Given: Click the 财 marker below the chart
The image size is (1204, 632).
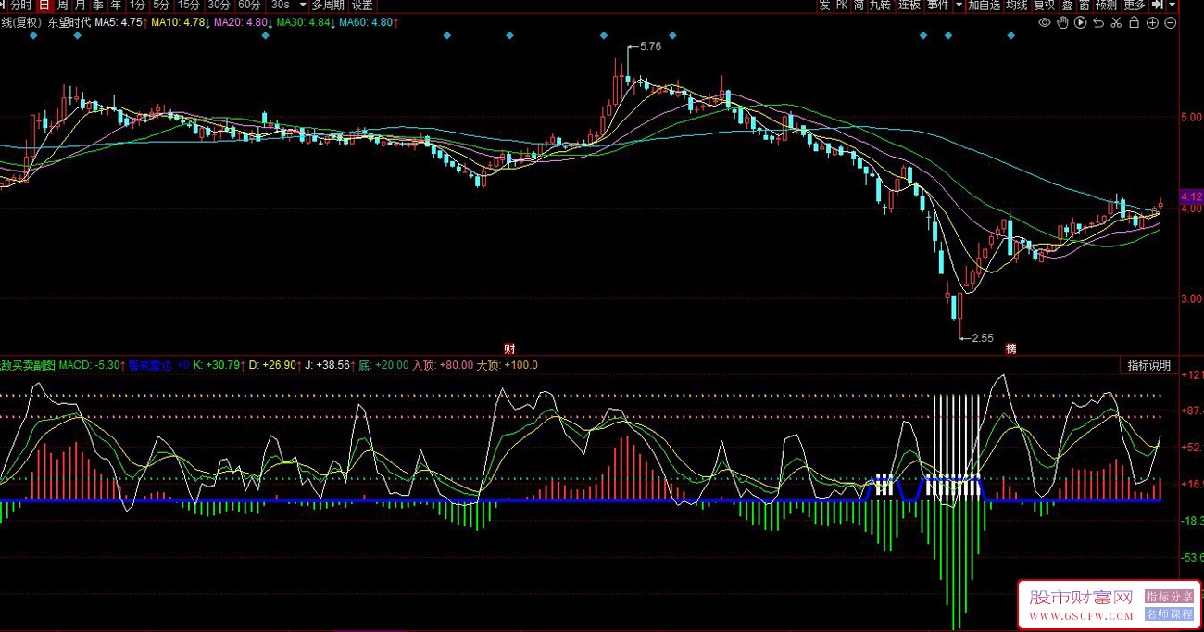Looking at the screenshot, I should (508, 348).
